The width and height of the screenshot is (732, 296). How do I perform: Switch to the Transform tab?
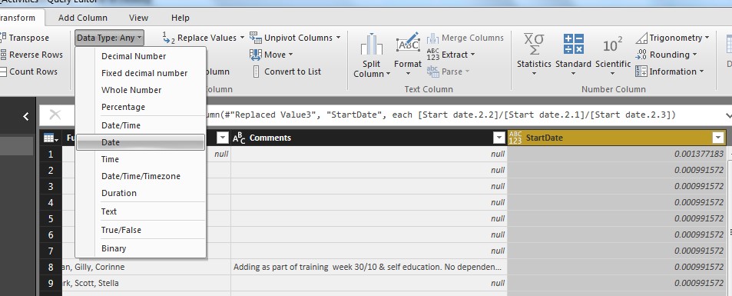coord(18,18)
